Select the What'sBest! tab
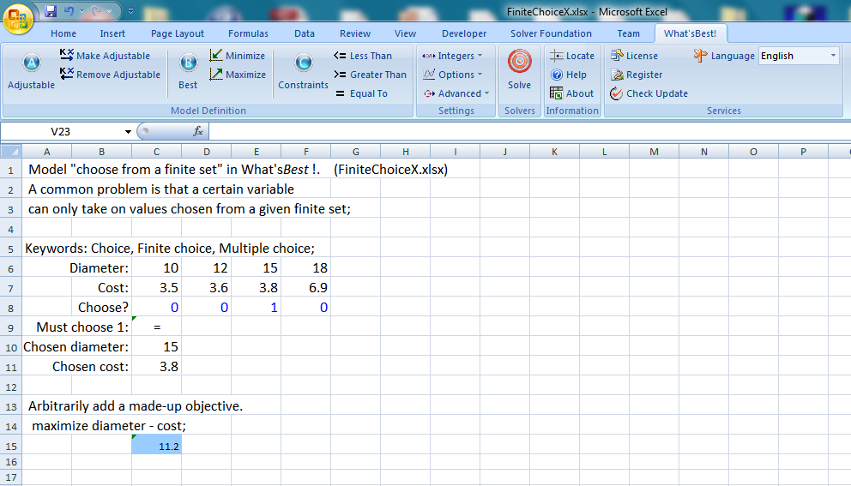This screenshot has width=851, height=486. 690,33
